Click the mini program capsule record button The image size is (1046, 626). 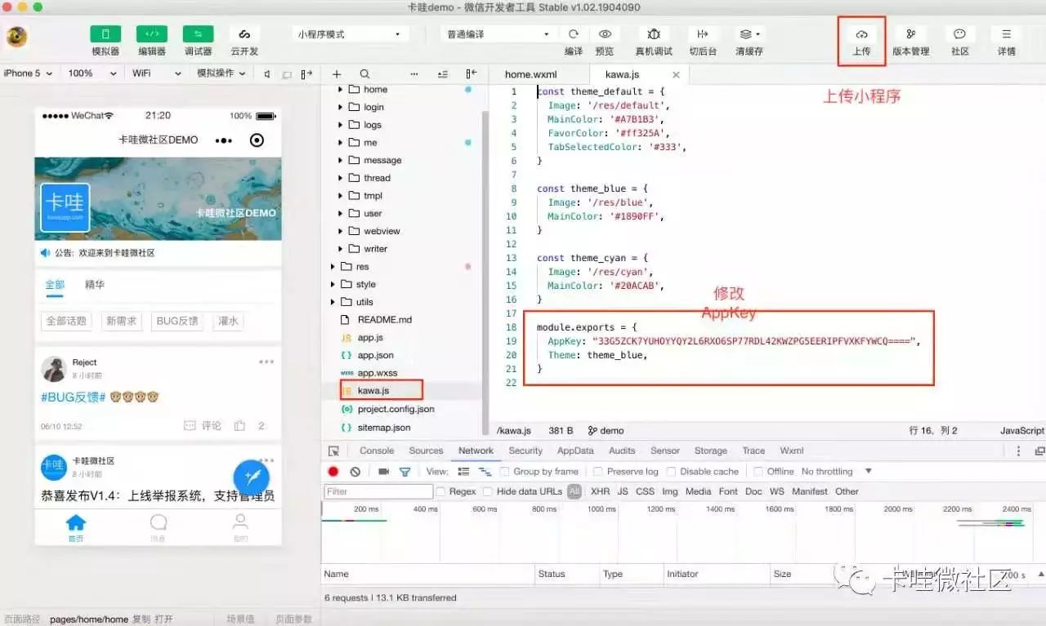tap(257, 140)
